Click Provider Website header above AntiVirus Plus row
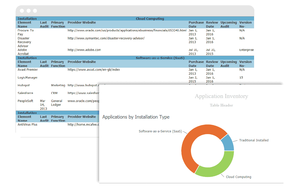 tap(82, 117)
